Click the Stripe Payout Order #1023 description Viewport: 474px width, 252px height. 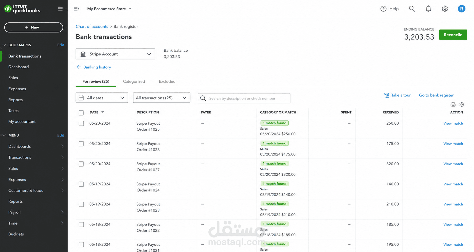148,207
